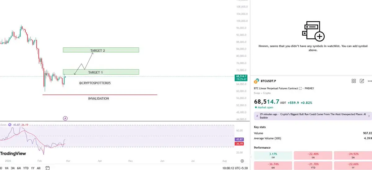Select the 3M -24.92% performance tile
Screen dimensions: 372x170
353,155
